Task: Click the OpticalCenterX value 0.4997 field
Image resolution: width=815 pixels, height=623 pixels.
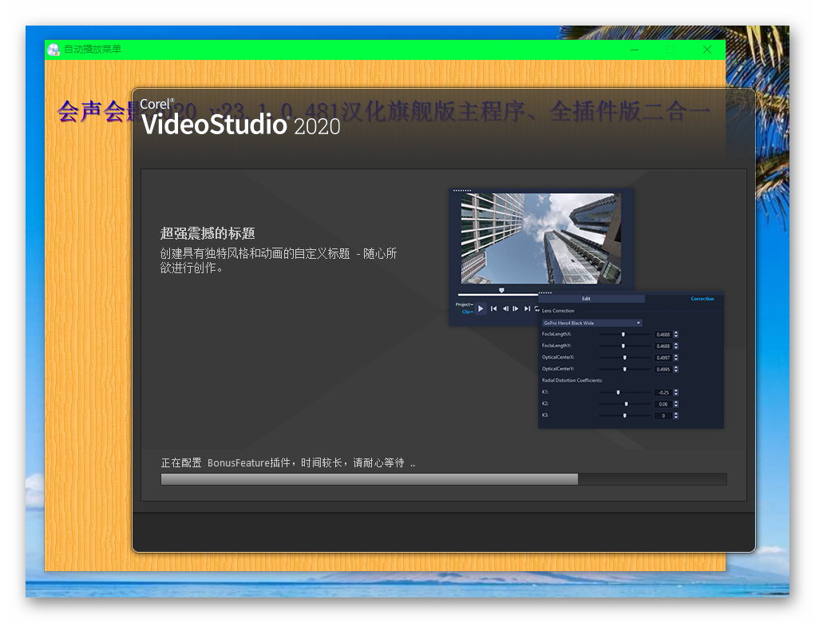Action: [663, 358]
